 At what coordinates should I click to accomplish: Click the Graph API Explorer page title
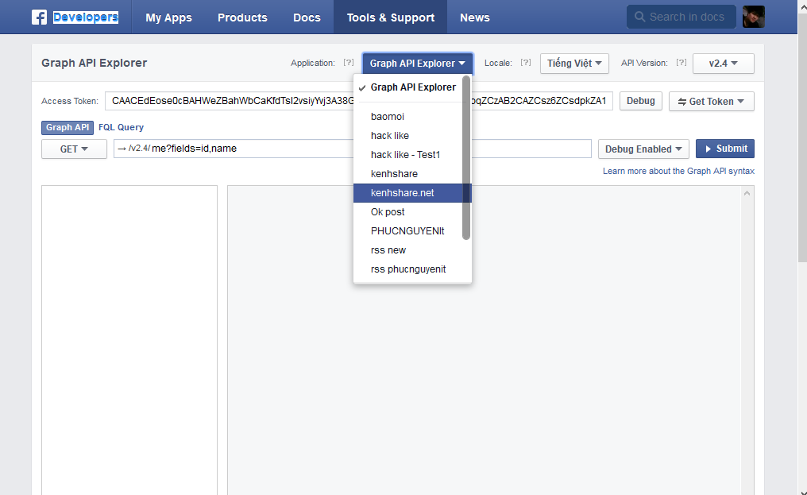(x=95, y=63)
